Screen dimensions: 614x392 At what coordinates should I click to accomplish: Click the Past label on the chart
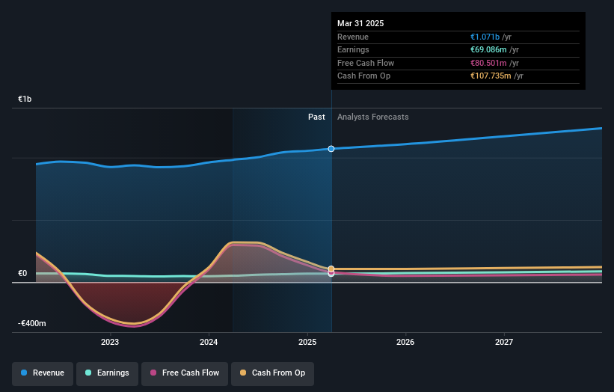(x=316, y=117)
